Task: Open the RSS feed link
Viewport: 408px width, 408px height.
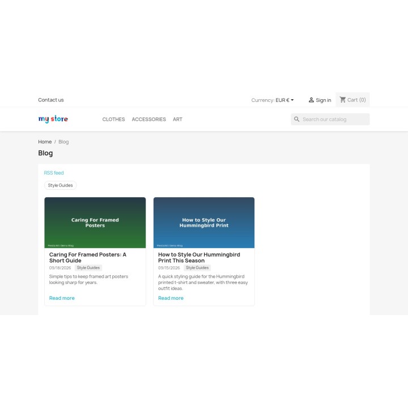Action: [54, 173]
